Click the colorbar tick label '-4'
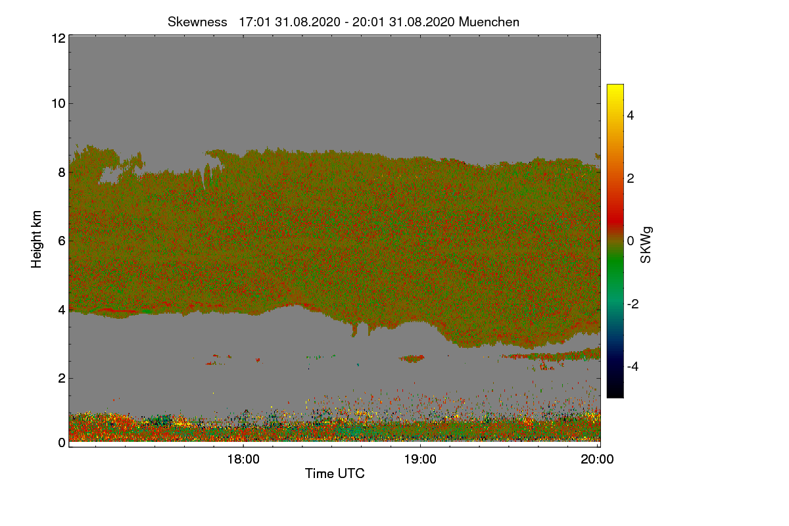Image resolution: width=789 pixels, height=526 pixels. point(633,366)
